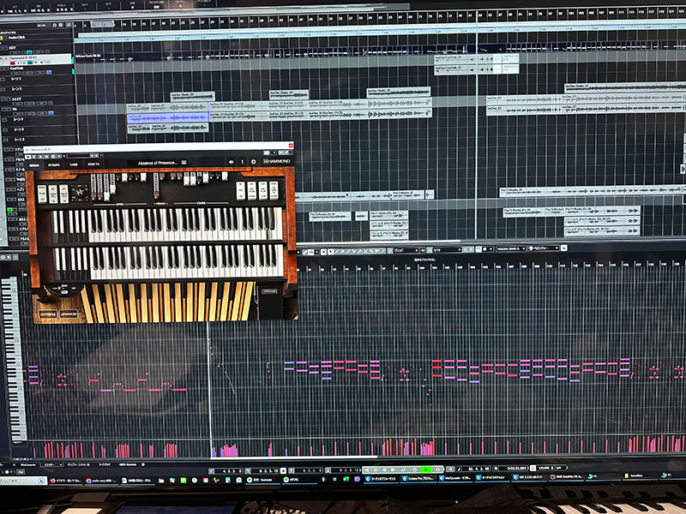
Task: Open the part selection dropdown in Key Editor toolbar
Action: pyautogui.click(x=510, y=248)
